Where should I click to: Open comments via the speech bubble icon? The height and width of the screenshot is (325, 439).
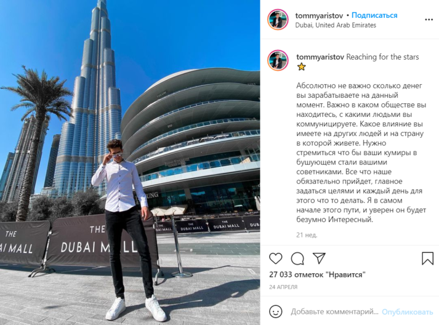tap(297, 259)
